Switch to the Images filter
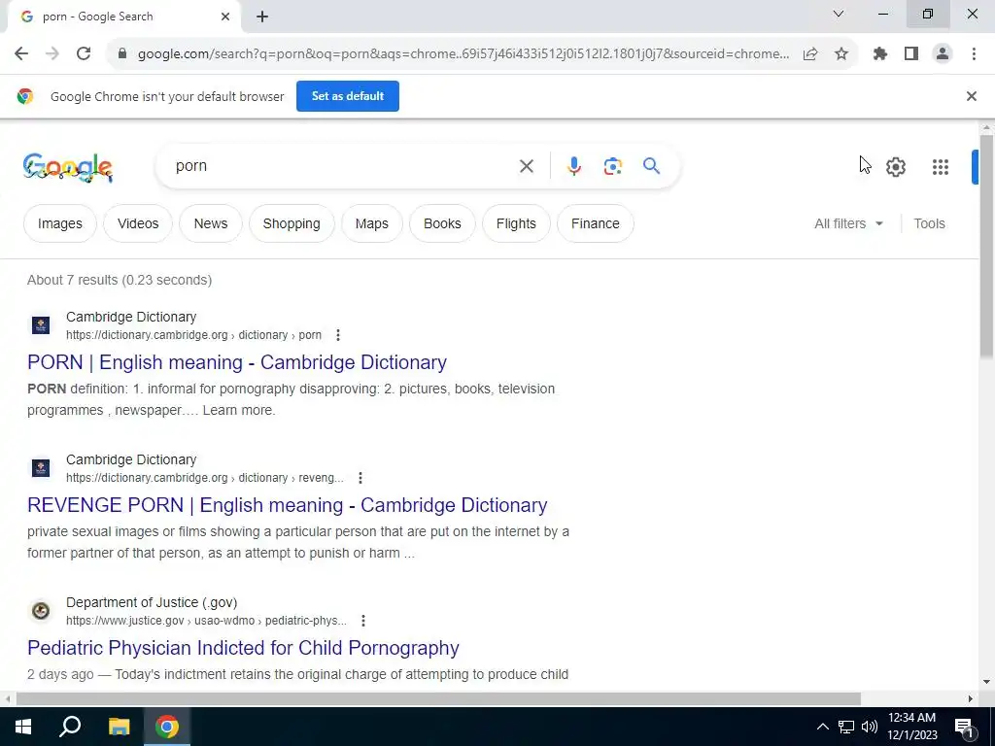This screenshot has height=746, width=995. coord(59,223)
